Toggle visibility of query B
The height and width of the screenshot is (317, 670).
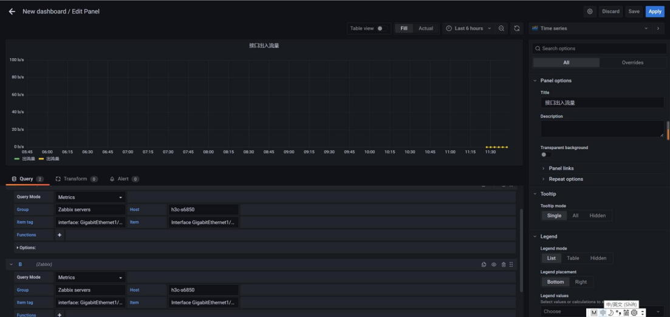(x=493, y=264)
